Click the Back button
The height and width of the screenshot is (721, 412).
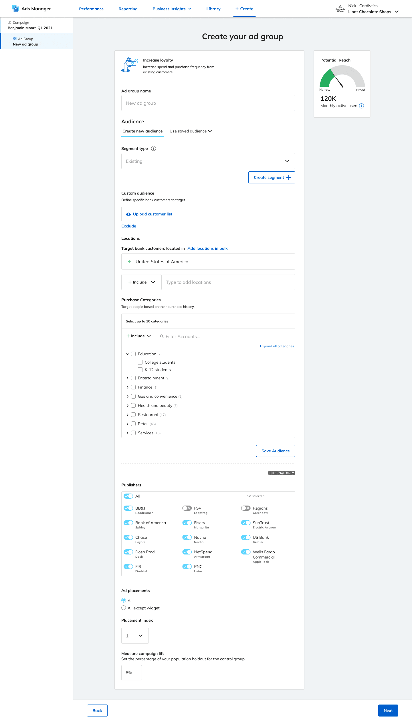(97, 711)
